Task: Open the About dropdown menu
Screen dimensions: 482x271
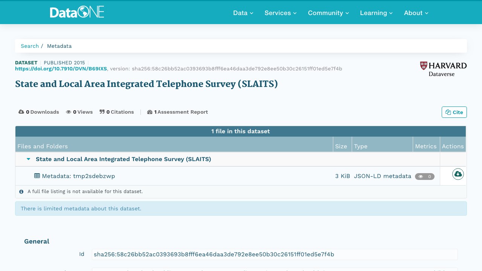Action: [x=416, y=13]
